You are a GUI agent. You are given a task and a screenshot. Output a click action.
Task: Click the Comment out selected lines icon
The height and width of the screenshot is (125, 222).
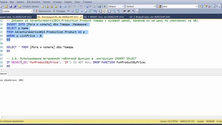click(114, 11)
